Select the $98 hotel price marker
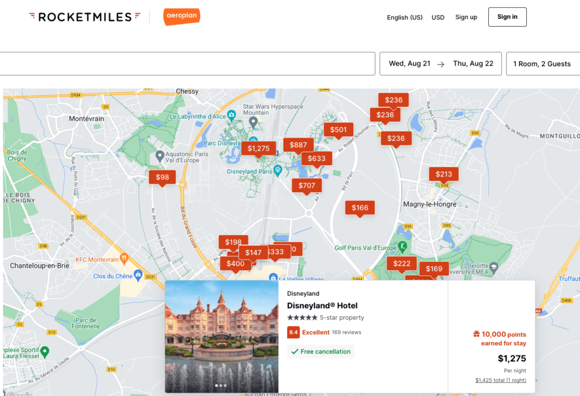This screenshot has width=580, height=396. pos(162,177)
